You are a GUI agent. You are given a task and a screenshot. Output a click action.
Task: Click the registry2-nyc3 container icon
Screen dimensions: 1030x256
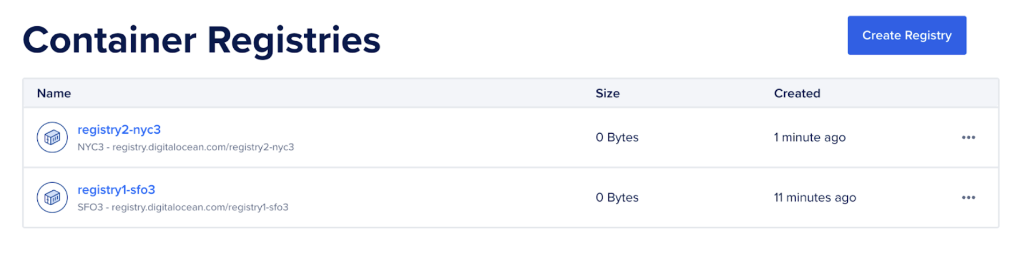tap(52, 137)
